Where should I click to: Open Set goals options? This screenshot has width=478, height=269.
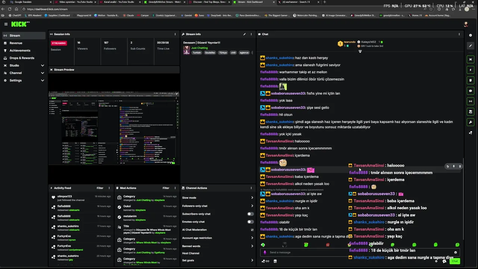click(218, 260)
